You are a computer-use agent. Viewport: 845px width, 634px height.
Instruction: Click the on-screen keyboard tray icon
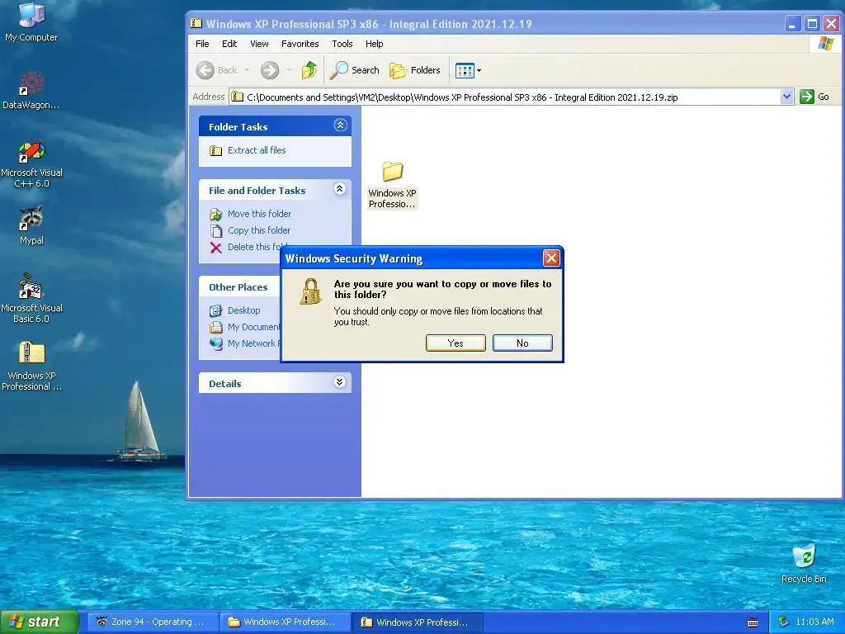(753, 622)
